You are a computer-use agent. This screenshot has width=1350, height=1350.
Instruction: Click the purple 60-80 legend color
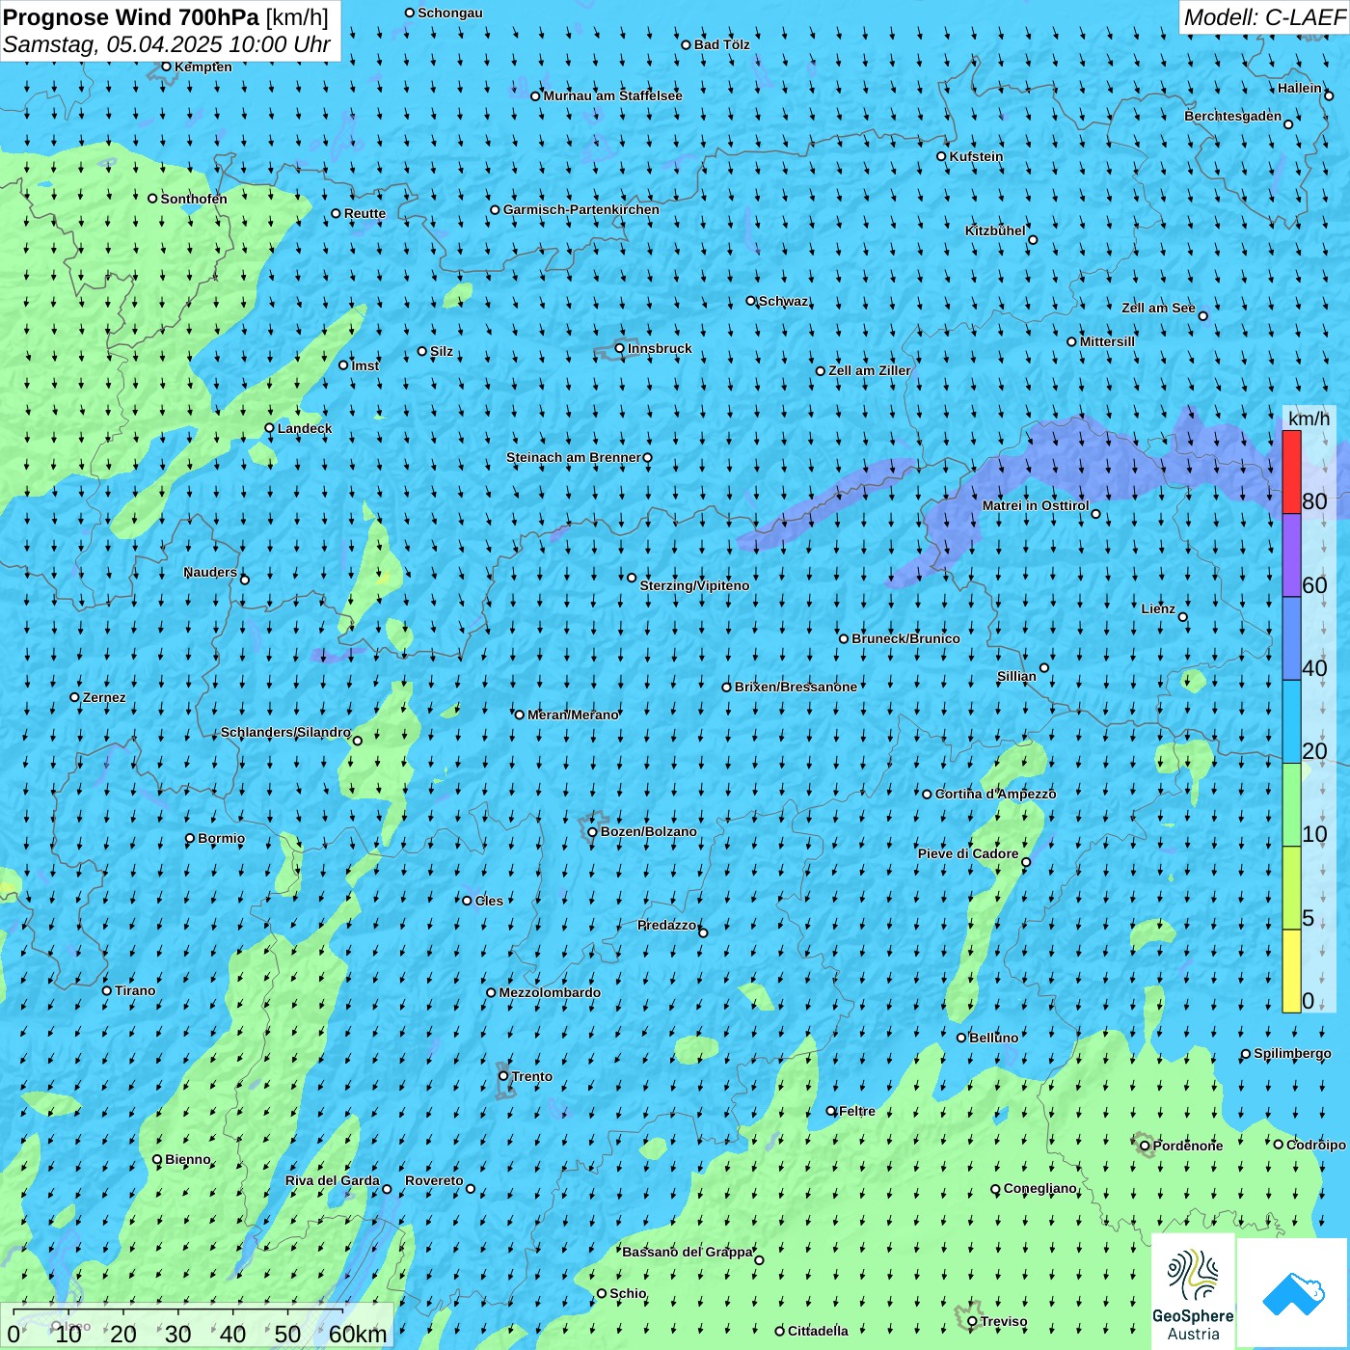point(1291,555)
